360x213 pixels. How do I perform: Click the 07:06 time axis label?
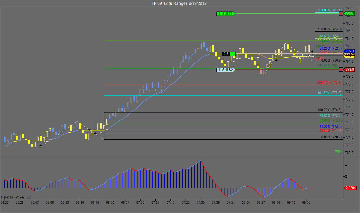click(x=155, y=202)
